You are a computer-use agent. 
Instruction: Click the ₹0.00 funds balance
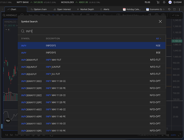coord(147,2)
